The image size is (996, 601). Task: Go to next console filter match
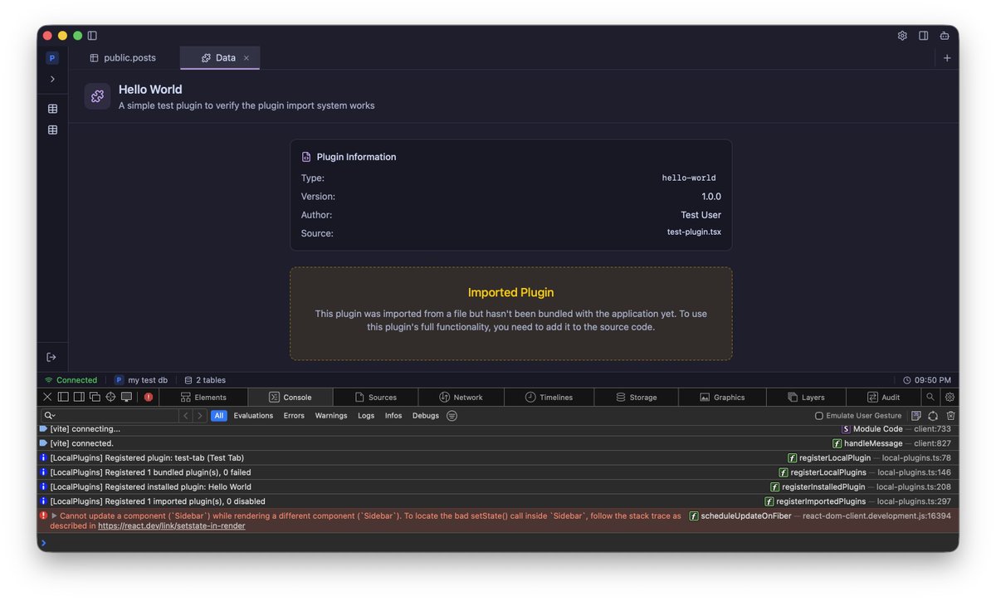coord(199,415)
